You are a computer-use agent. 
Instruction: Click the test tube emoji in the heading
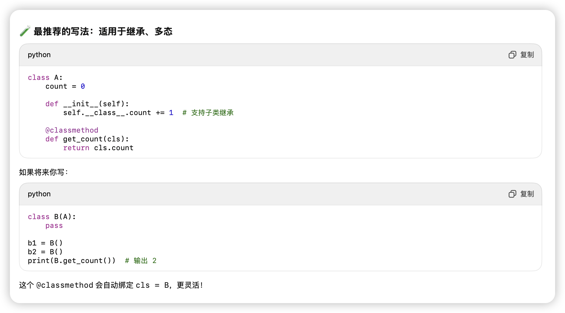25,31
